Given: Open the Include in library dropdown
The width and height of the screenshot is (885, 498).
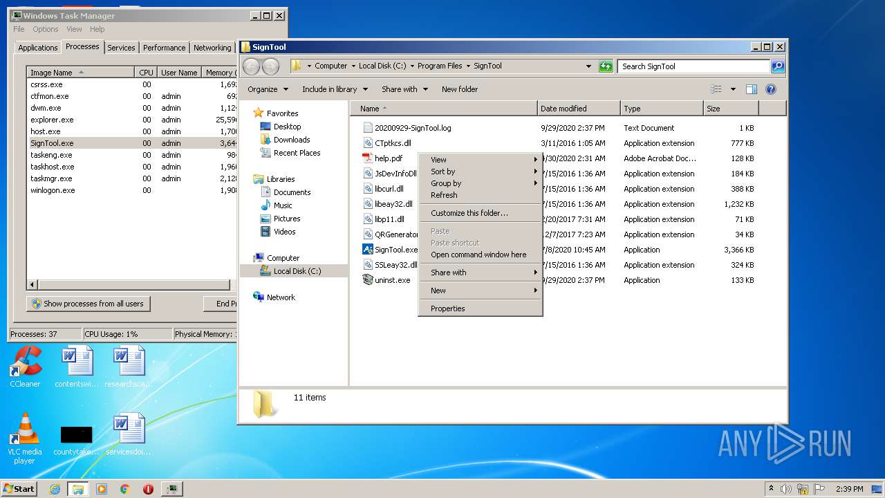Looking at the screenshot, I should pos(335,89).
